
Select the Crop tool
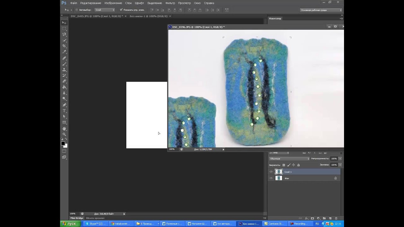click(64, 46)
